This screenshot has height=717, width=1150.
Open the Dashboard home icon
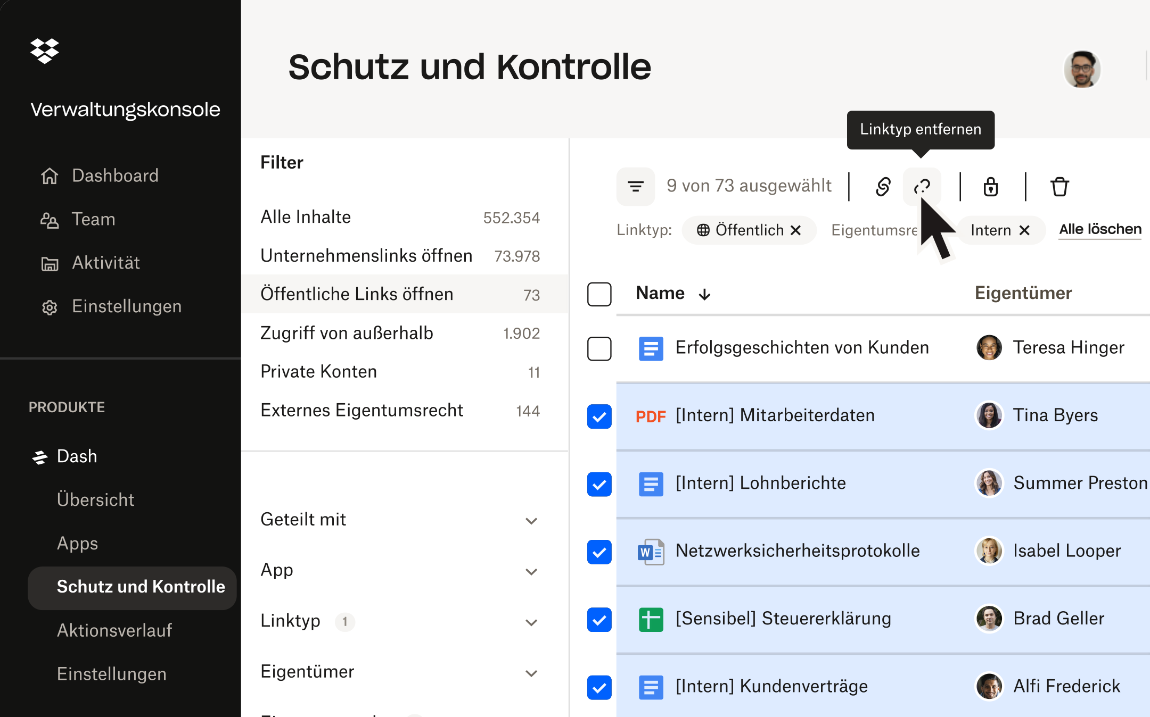coord(50,176)
